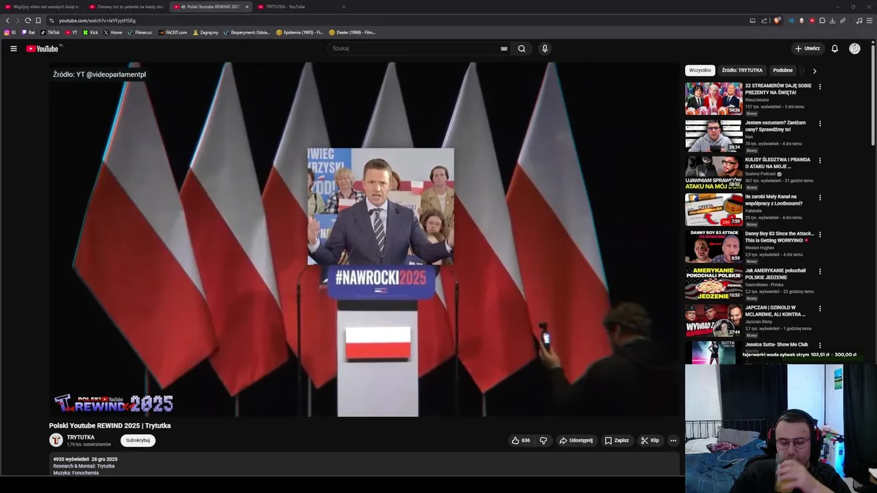Image resolution: width=877 pixels, height=493 pixels.
Task: Select the Wszystkie filter chip
Action: (700, 71)
